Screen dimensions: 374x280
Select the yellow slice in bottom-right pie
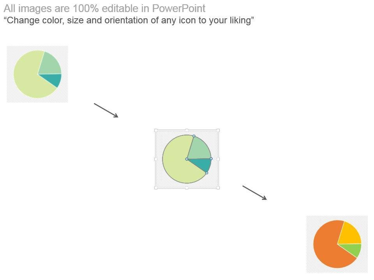[x=351, y=234]
